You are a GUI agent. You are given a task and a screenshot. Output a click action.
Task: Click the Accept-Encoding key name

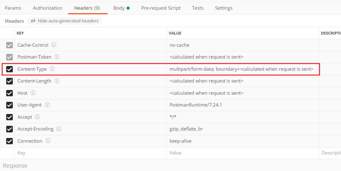[35, 129]
